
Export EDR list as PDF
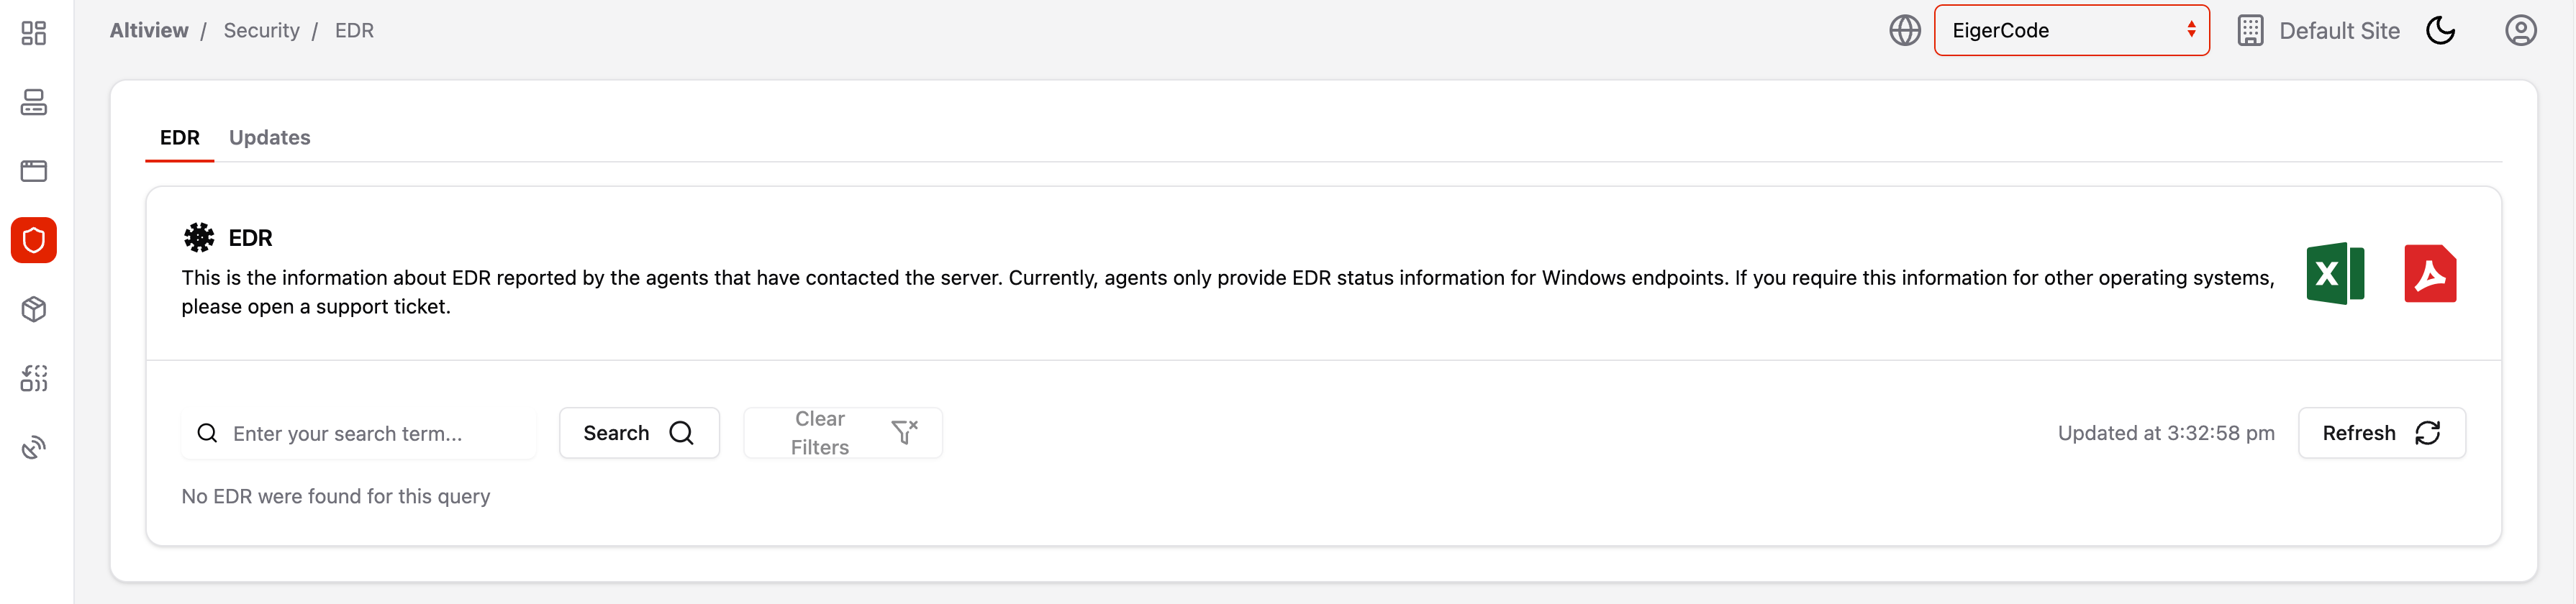[2429, 274]
